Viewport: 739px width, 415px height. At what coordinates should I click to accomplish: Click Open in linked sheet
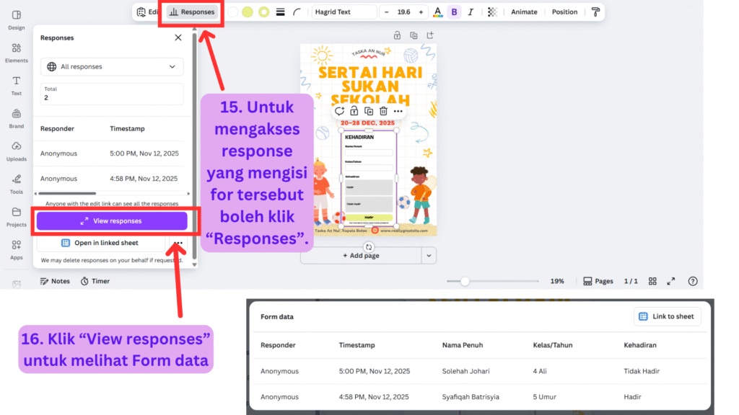(100, 244)
